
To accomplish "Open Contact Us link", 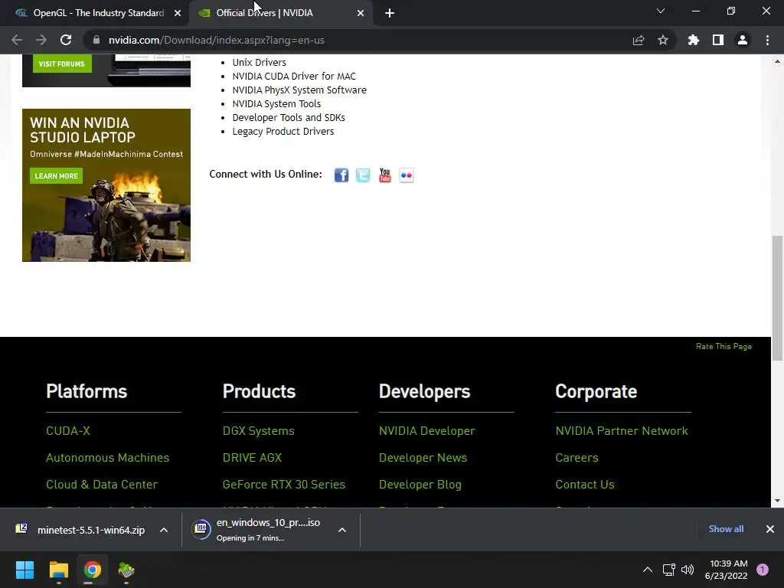I will 584,485.
